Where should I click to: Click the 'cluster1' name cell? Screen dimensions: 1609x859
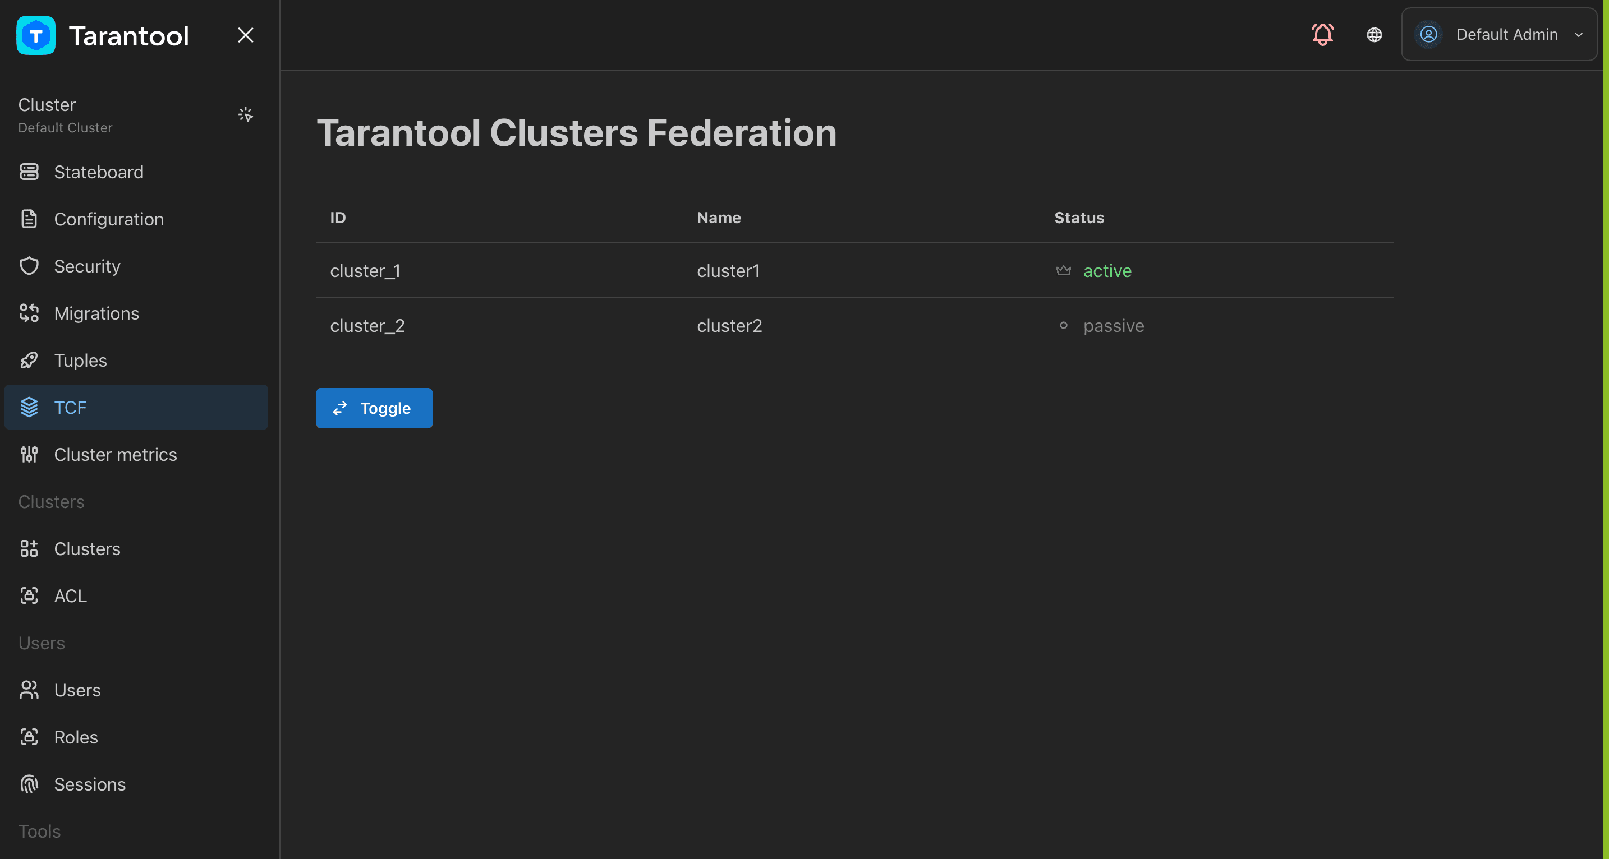tap(728, 271)
